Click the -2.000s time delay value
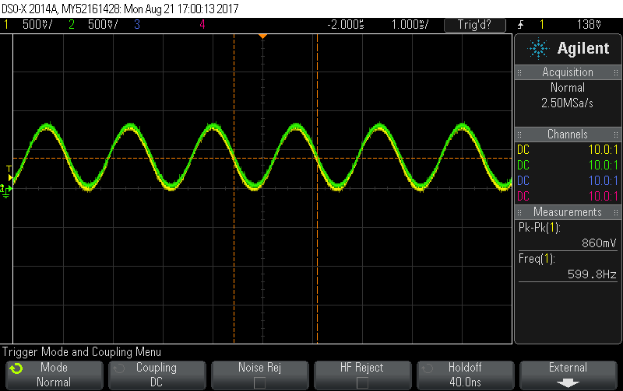Screen dimensions: 623x391 click(345, 25)
